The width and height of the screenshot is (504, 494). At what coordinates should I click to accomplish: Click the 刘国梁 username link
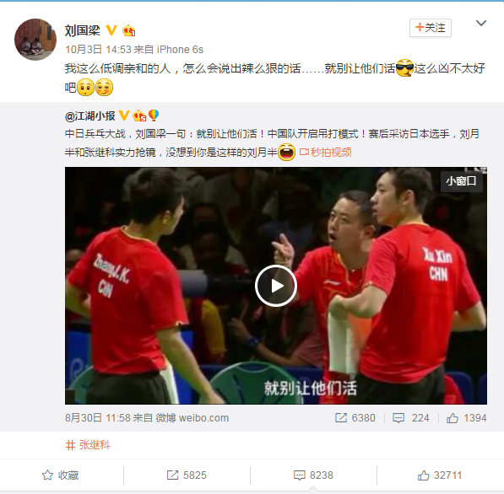[82, 30]
